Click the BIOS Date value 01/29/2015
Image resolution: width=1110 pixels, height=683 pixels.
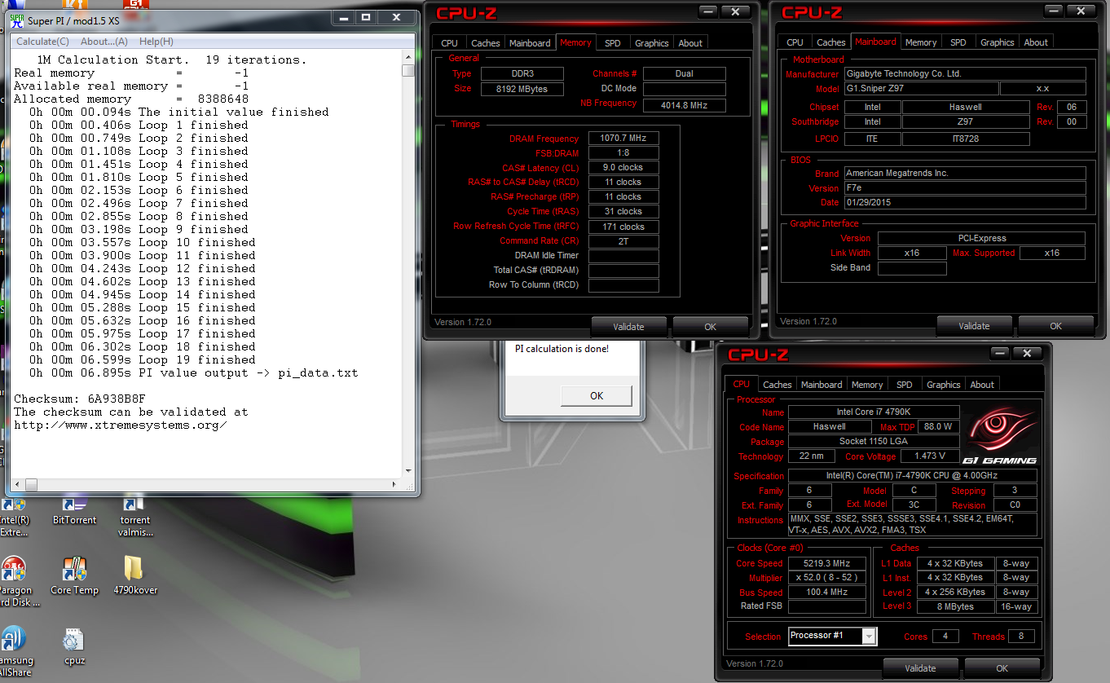[965, 203]
